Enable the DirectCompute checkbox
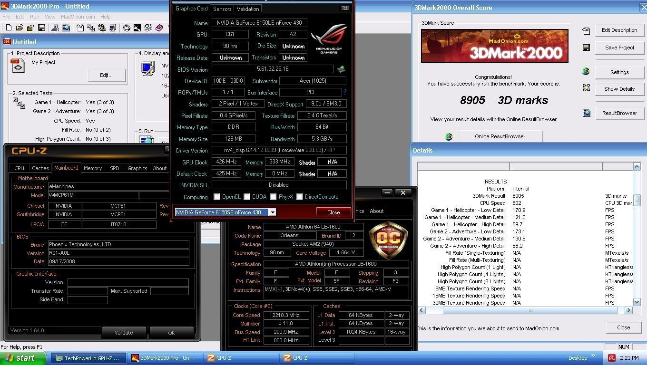This screenshot has width=647, height=365. point(300,197)
